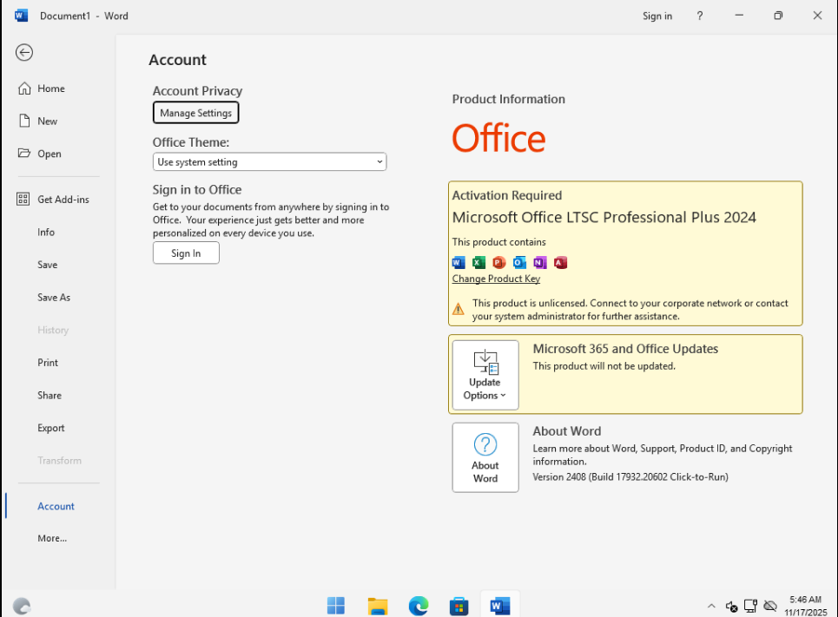Select Save As in the left menu
This screenshot has width=838, height=617.
(x=54, y=298)
